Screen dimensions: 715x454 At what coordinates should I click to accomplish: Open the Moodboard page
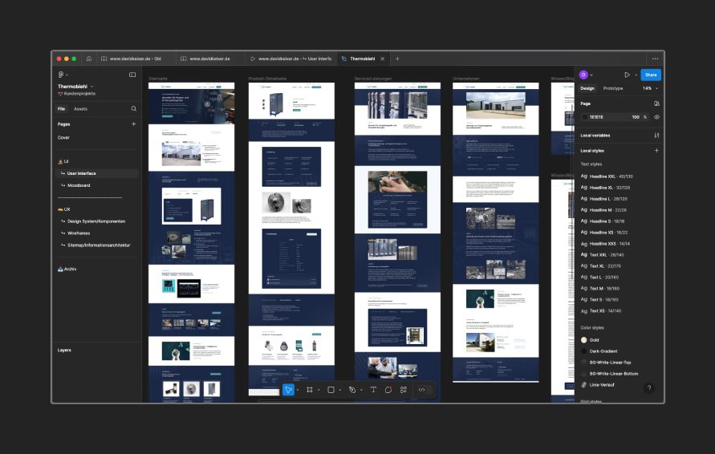pos(79,185)
